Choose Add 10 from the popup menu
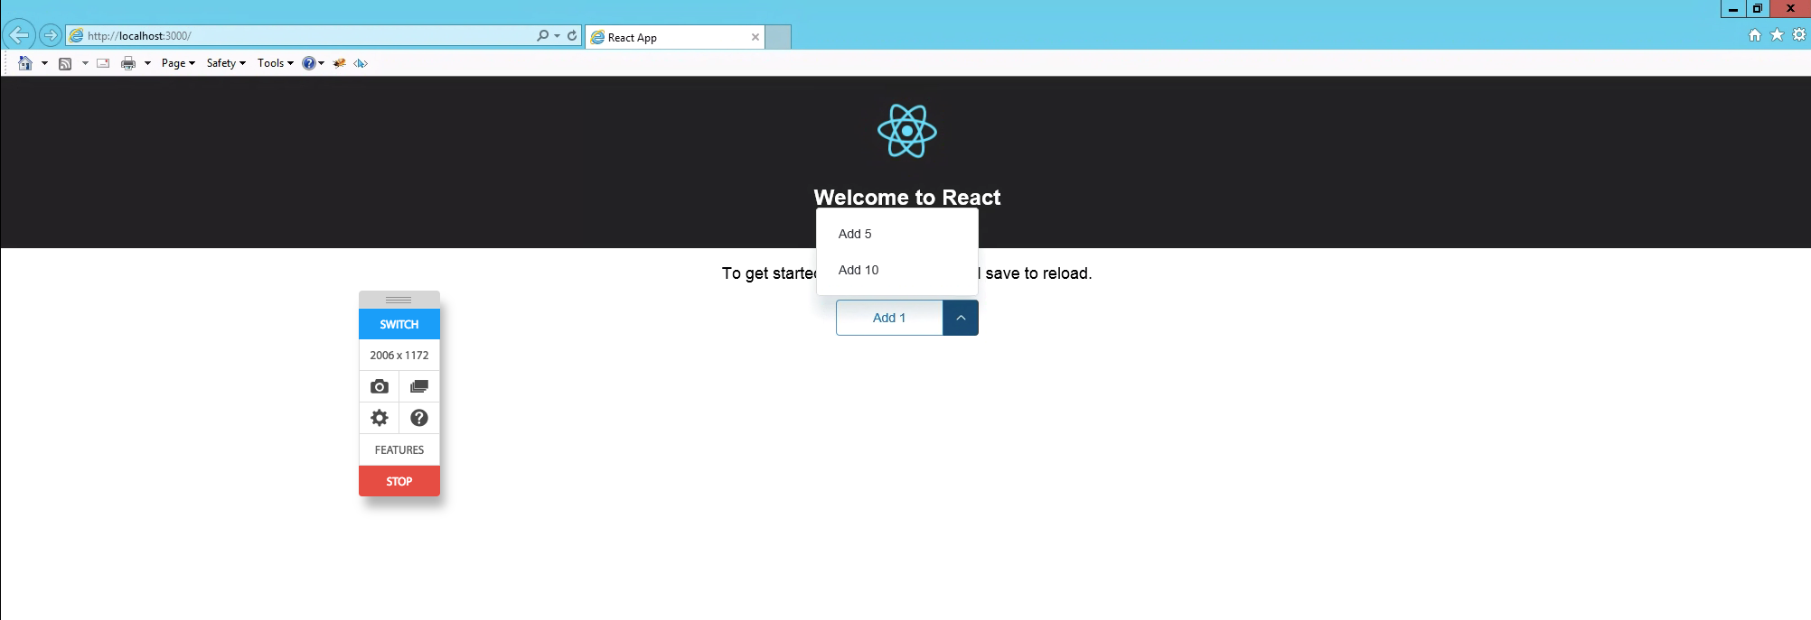 tap(897, 270)
